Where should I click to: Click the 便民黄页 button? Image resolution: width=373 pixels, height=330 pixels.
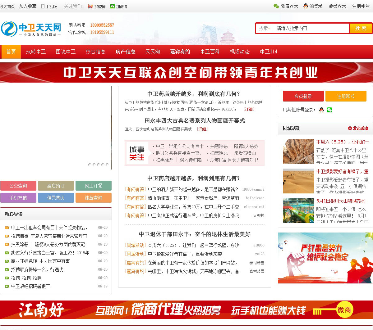tap(56, 198)
